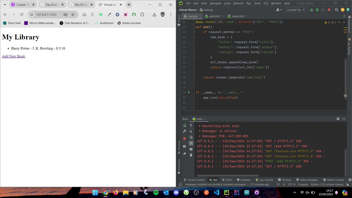This screenshot has height=198, width=352.
Task: Toggle soft-wrap in Run console
Action: pyautogui.click(x=191, y=137)
